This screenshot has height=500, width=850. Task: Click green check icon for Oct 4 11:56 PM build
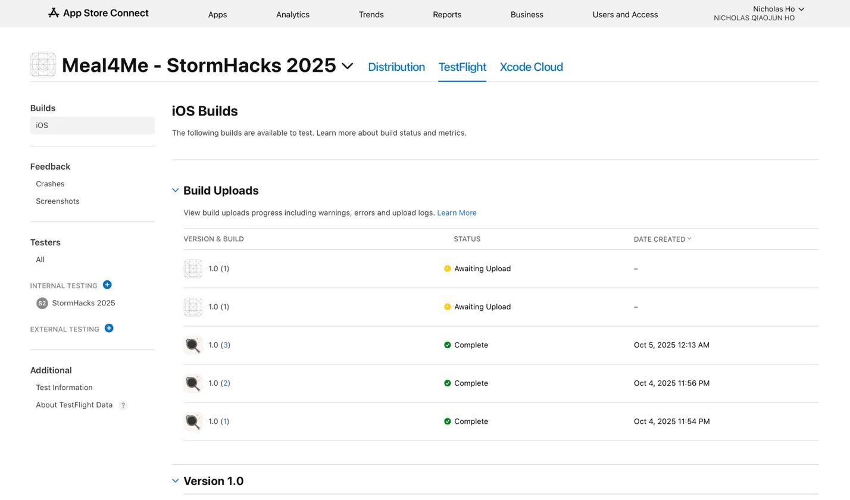coord(448,383)
